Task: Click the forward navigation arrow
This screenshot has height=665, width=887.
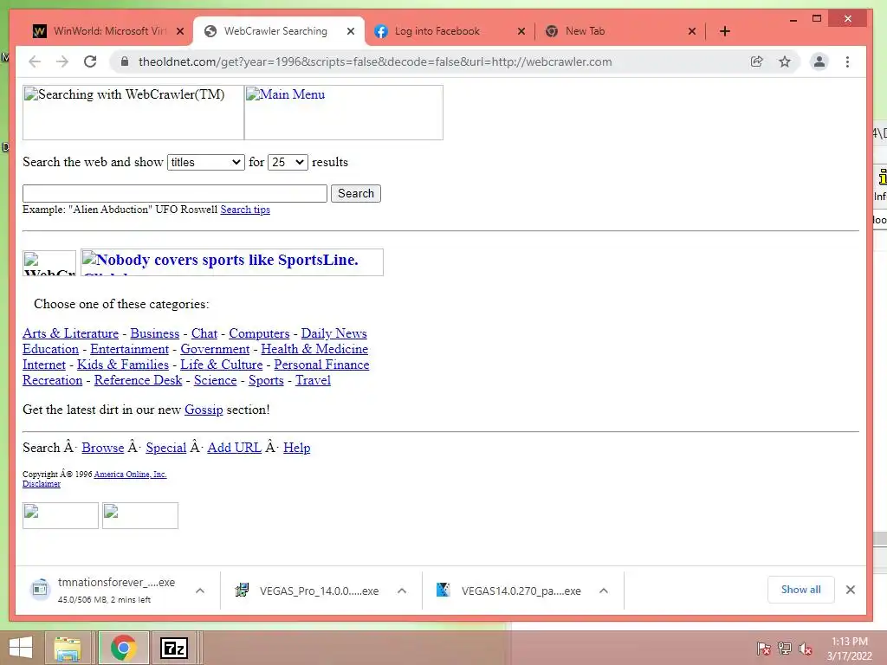Action: (62, 61)
